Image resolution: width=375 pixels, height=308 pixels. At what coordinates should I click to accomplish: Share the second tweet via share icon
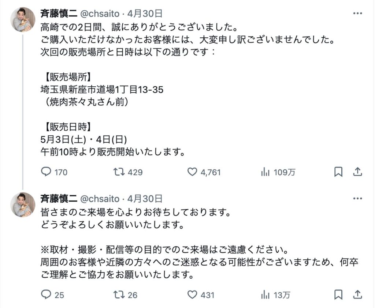[358, 294]
